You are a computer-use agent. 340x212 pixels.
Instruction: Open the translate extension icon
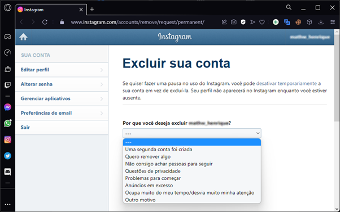[x=287, y=22]
